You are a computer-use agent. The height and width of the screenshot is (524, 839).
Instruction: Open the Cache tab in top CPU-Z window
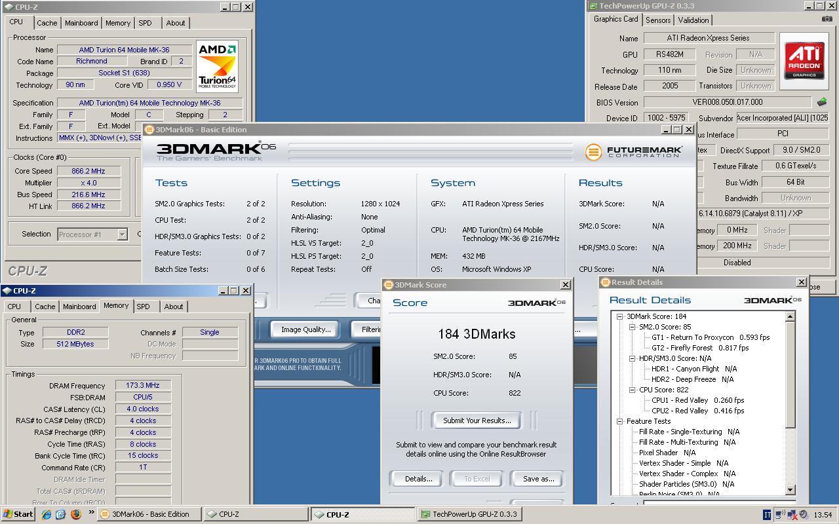(47, 23)
